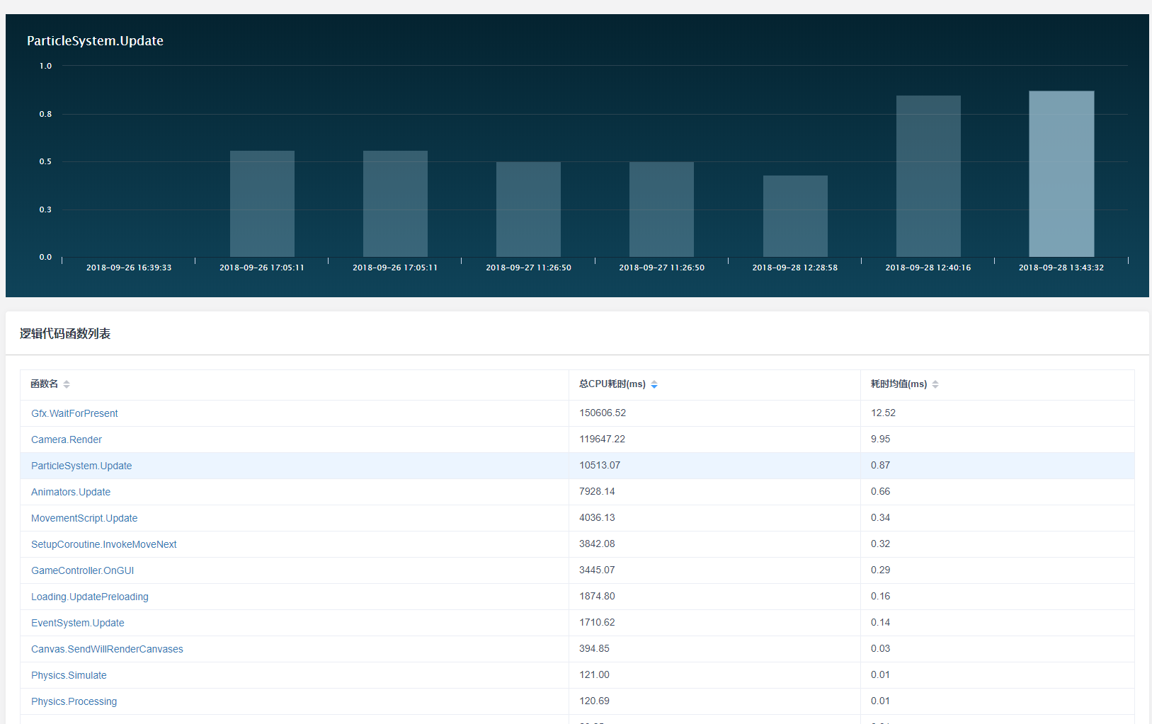Click the first 2018-09-27 11:26:50 bar

(x=528, y=209)
